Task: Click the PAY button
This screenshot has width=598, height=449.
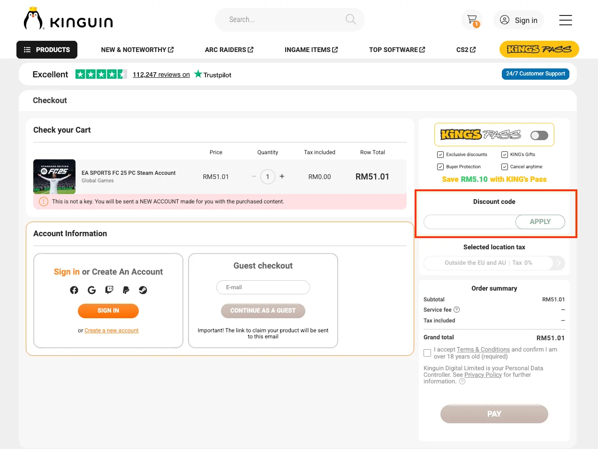Action: 494,414
